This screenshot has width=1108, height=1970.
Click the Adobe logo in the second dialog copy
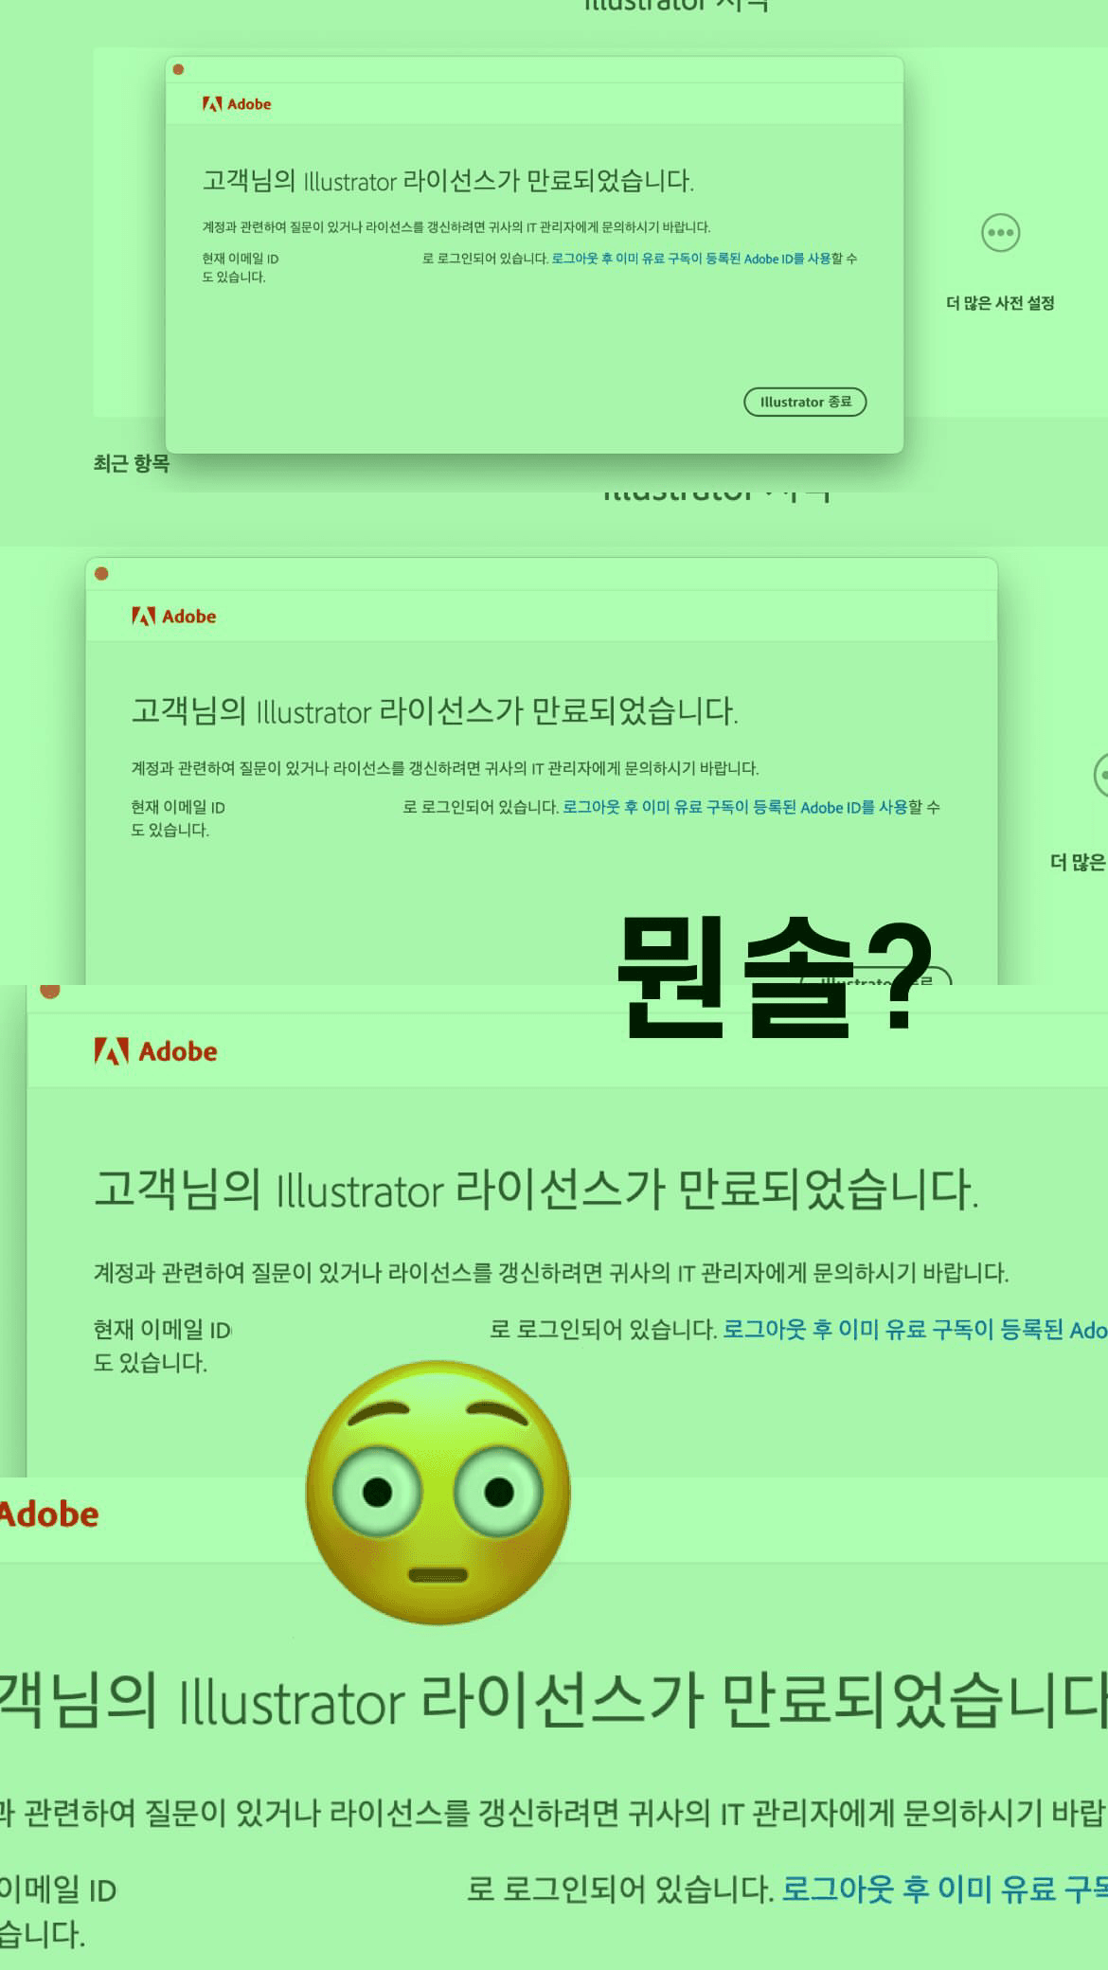(x=174, y=617)
